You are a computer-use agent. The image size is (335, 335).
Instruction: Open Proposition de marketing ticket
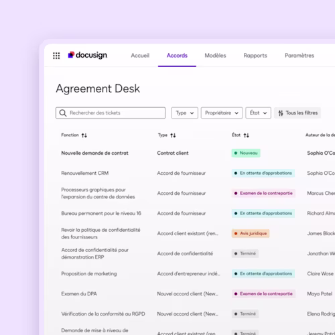click(89, 273)
